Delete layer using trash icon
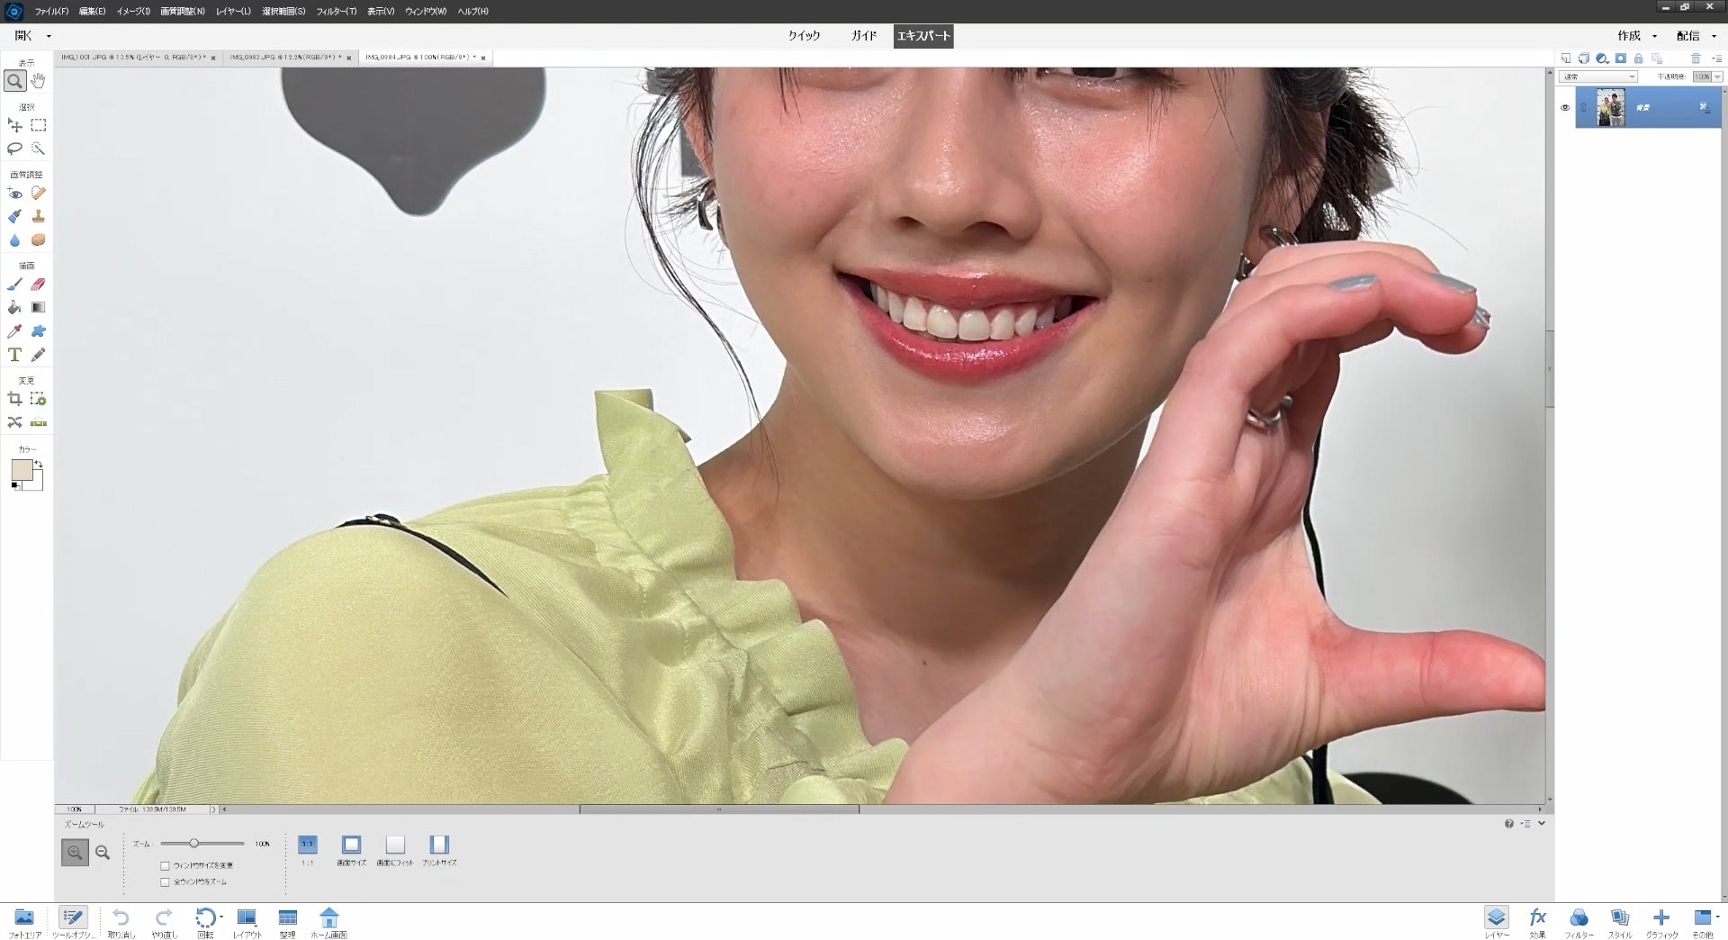 point(1696,59)
